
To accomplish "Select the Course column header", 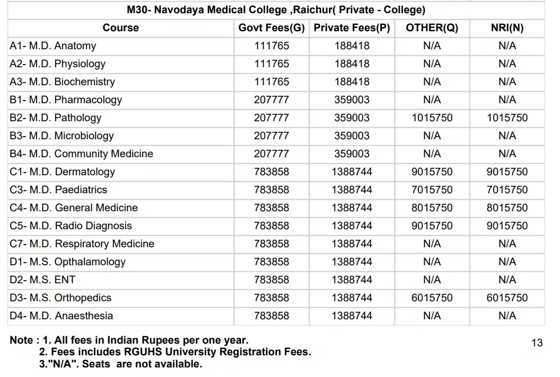I will pos(120,28).
